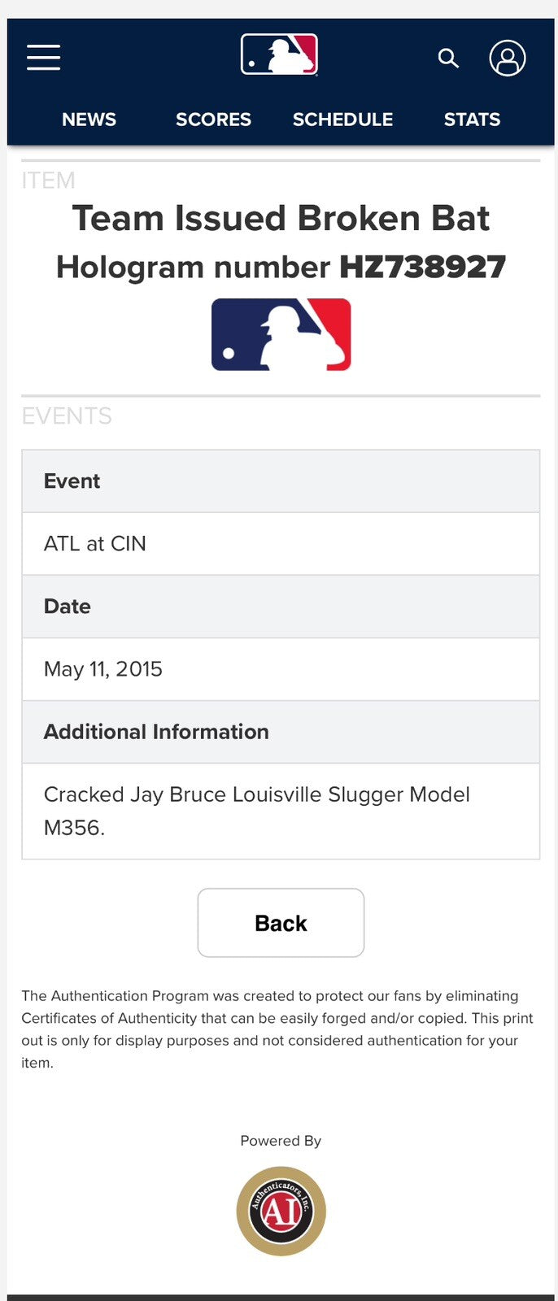The width and height of the screenshot is (558, 1301).
Task: Click the large MLB logo under hologram number
Action: coord(281,334)
